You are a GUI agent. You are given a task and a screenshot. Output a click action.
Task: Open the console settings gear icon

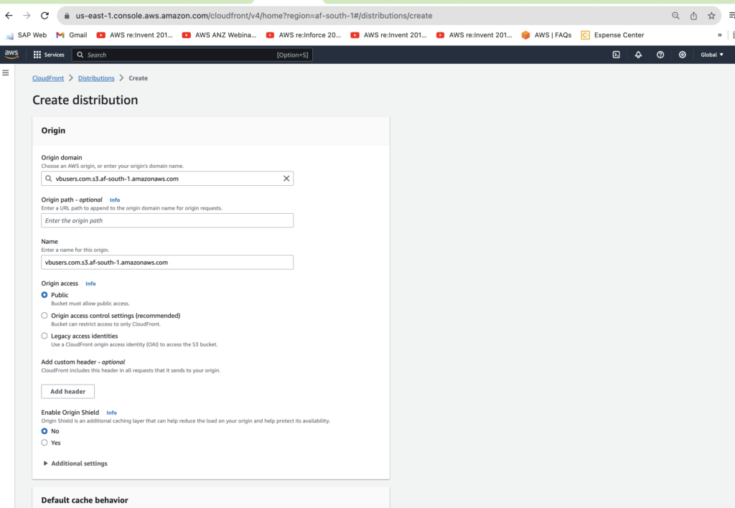tap(683, 55)
